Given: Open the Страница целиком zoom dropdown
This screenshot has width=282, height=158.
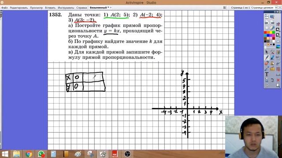Looking at the screenshot, I should (x=264, y=8).
